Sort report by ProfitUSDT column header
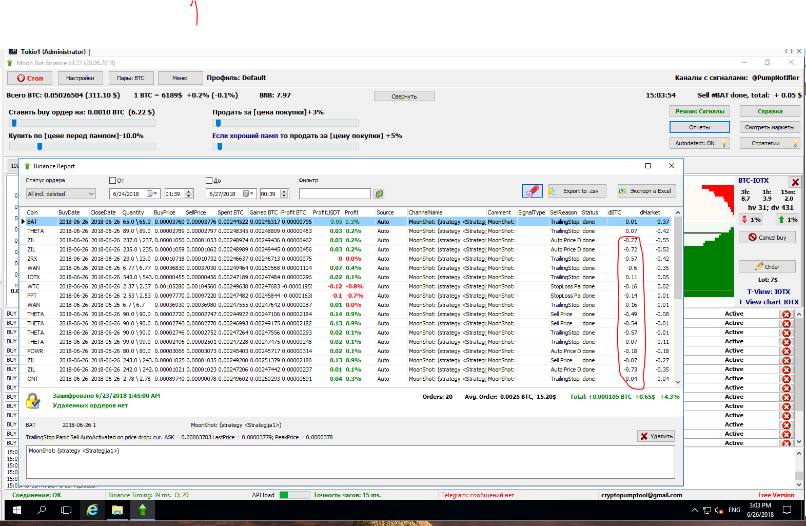The image size is (806, 526). click(x=327, y=212)
